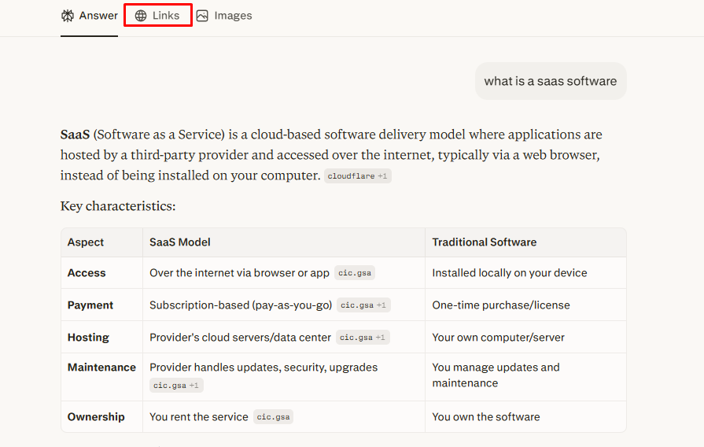Click 'Over the internet via browser or app' text

pos(239,273)
